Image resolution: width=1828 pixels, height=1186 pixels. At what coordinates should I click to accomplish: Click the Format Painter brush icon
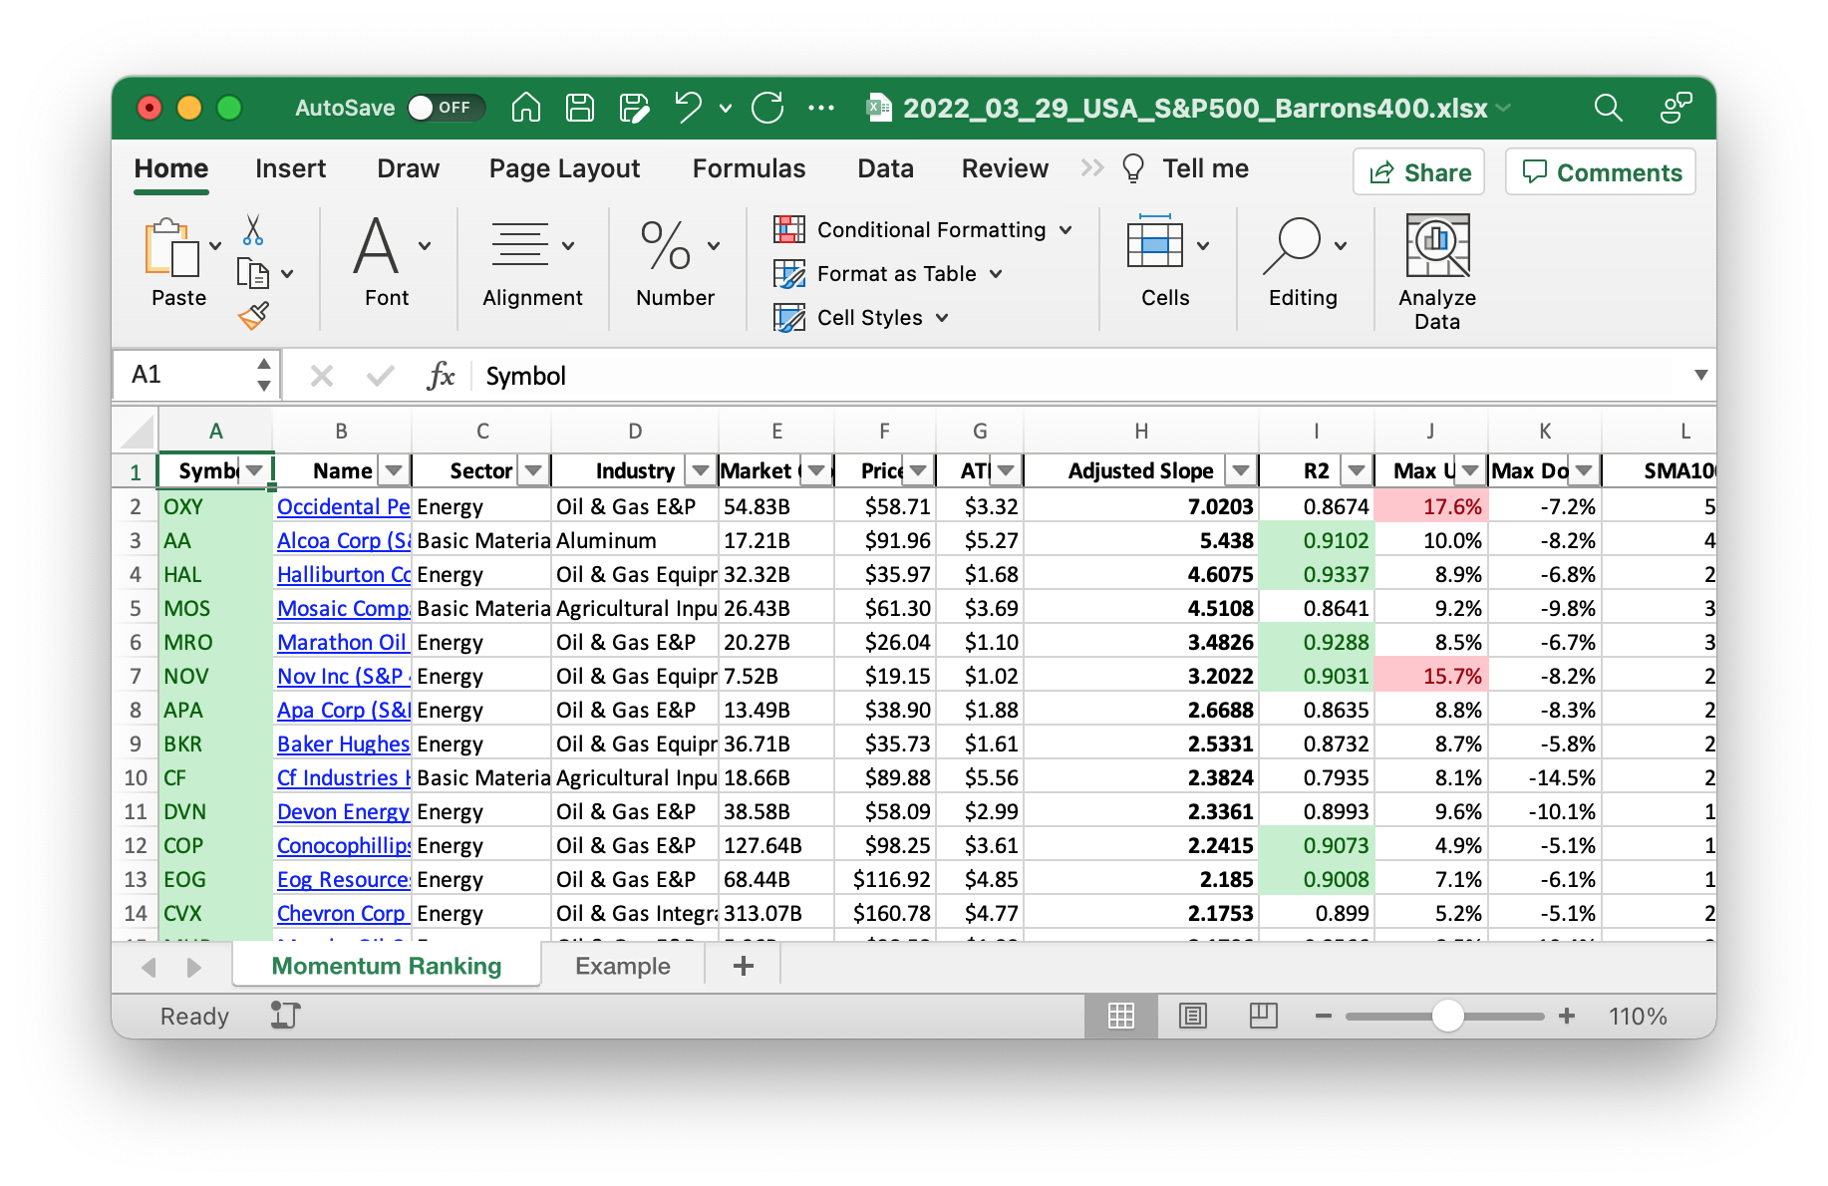point(253,316)
